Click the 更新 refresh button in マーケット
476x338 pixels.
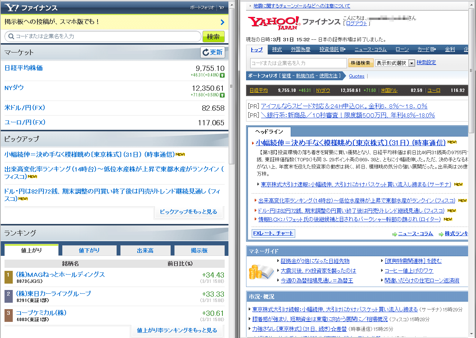pyautogui.click(x=213, y=52)
